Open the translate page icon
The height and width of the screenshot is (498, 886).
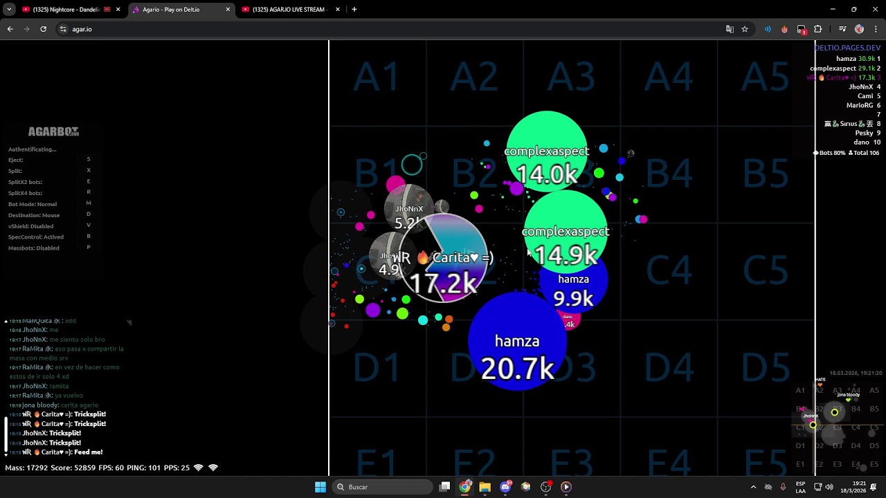tap(730, 29)
